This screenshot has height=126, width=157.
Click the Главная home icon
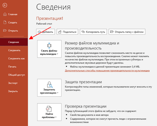(x=5, y=14)
